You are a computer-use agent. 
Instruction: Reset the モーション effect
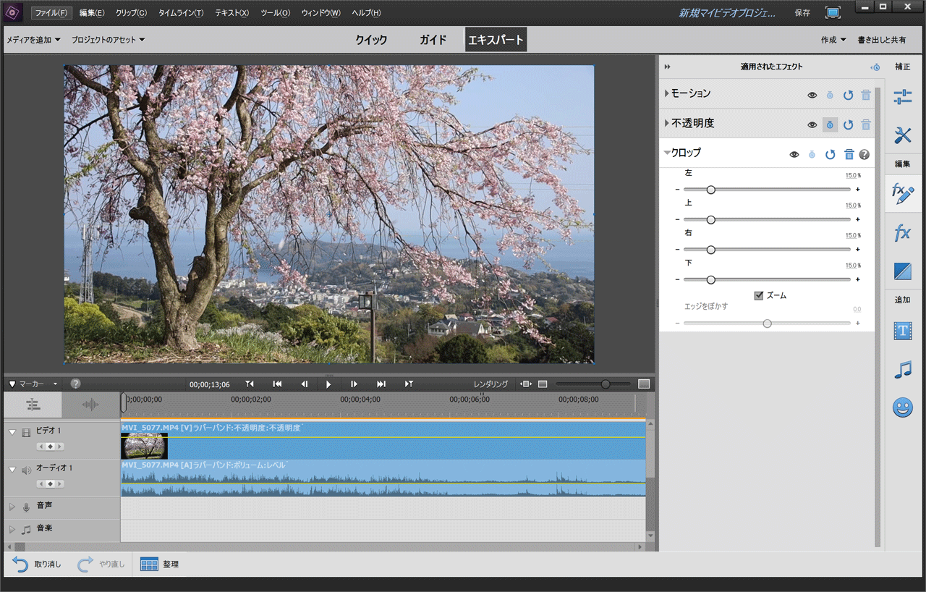[848, 95]
